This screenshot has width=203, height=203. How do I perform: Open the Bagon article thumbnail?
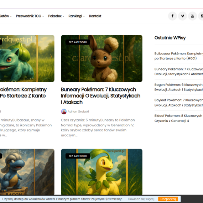27,172
